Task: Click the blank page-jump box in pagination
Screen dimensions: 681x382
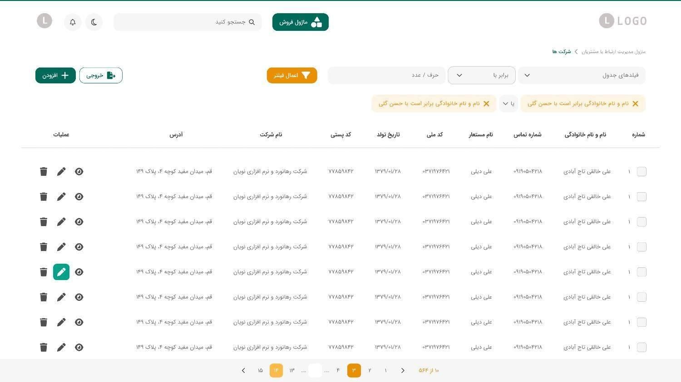Action: tap(315, 370)
